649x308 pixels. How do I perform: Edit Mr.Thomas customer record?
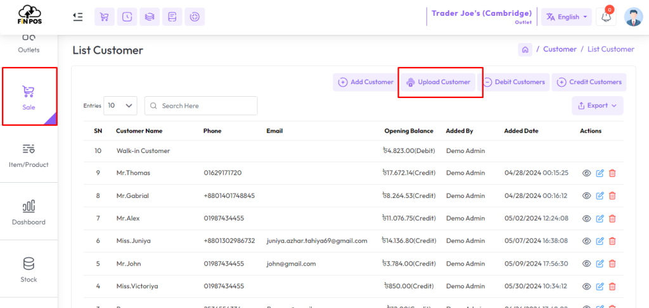point(600,173)
